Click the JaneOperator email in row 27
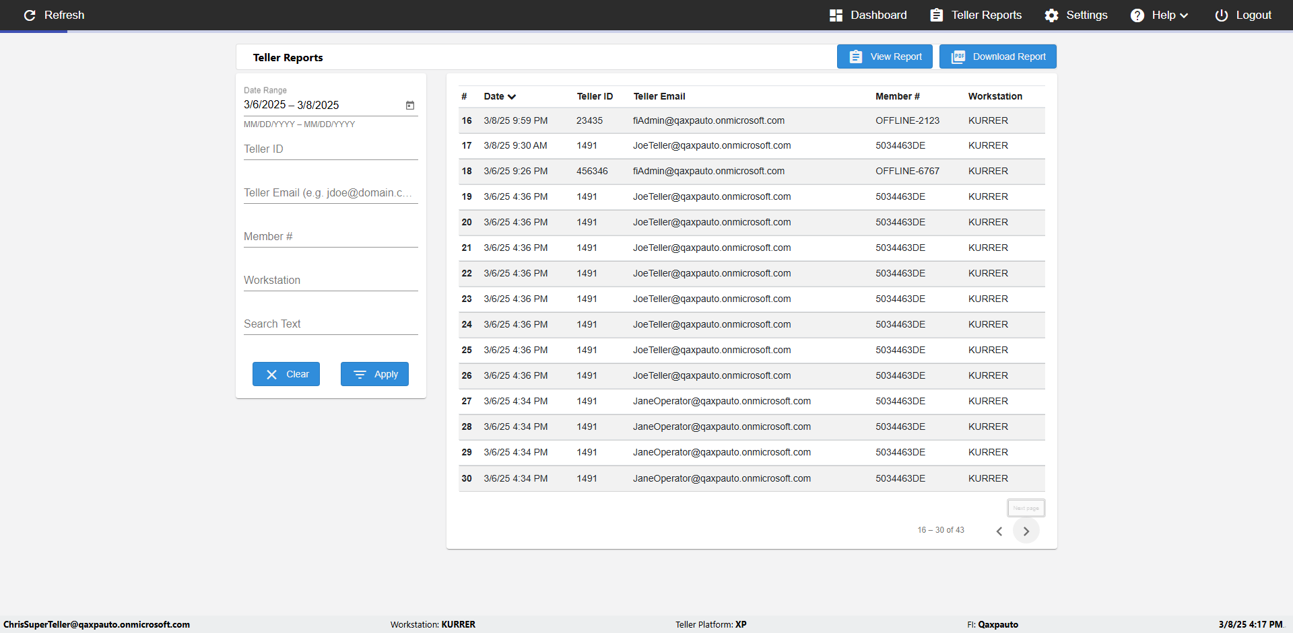The width and height of the screenshot is (1293, 633). (722, 401)
